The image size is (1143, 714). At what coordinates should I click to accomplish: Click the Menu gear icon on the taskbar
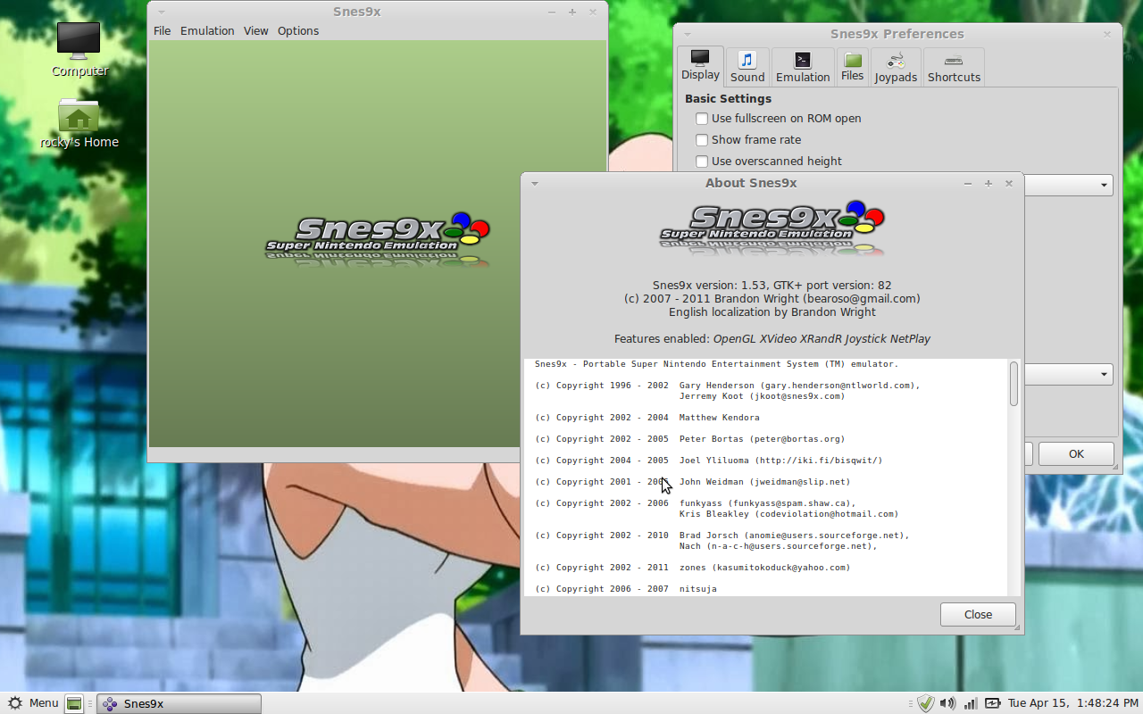tap(15, 703)
